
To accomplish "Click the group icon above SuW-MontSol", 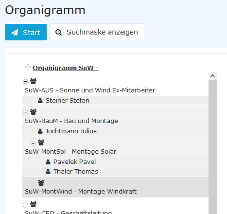I will (41, 143).
